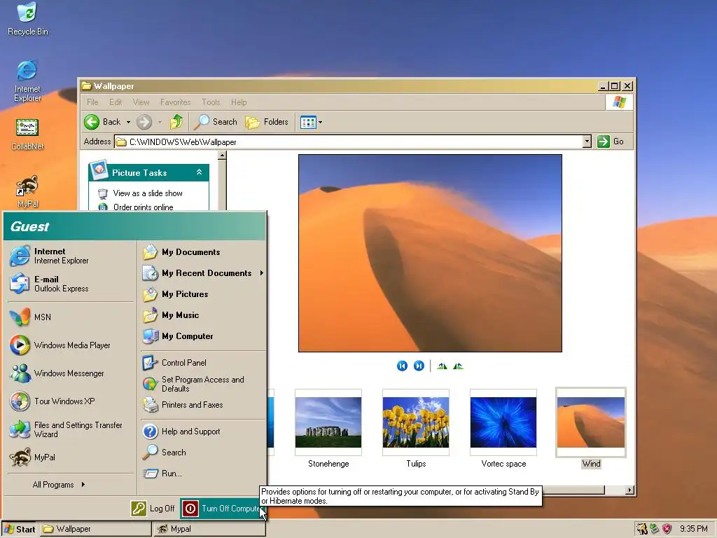This screenshot has height=538, width=717.
Task: Switch to Wallpaper taskbar button
Action: pyautogui.click(x=95, y=529)
